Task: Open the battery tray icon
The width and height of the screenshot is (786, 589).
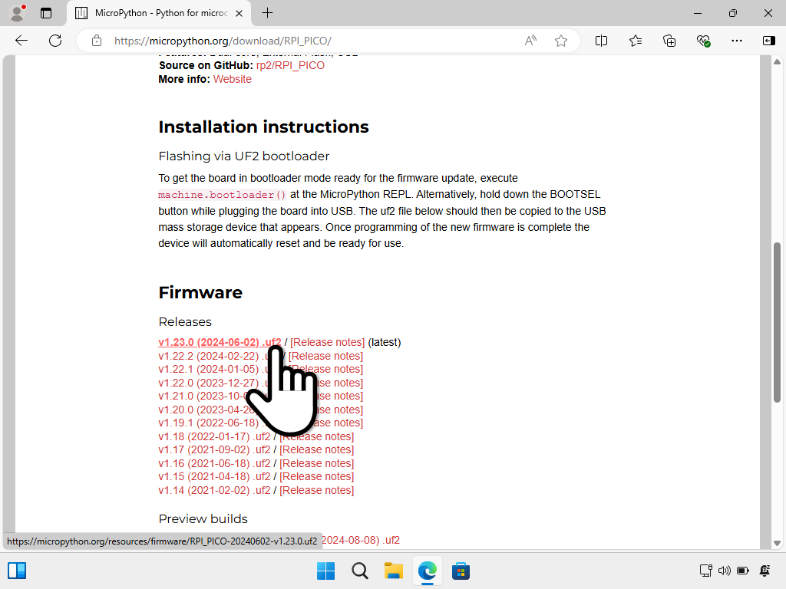Action: tap(743, 571)
